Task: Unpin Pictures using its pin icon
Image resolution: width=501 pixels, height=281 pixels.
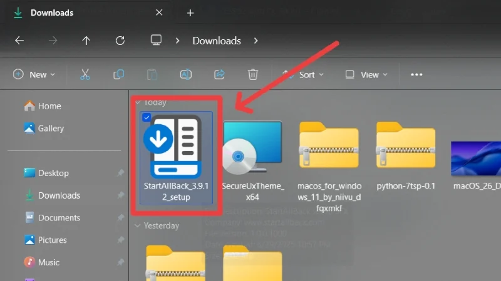Action: (120, 240)
